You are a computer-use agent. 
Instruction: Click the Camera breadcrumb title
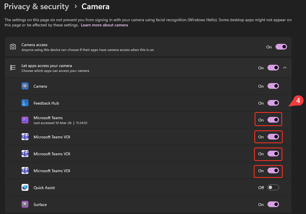coord(95,7)
